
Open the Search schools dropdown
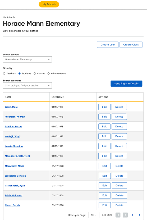tap(27, 59)
